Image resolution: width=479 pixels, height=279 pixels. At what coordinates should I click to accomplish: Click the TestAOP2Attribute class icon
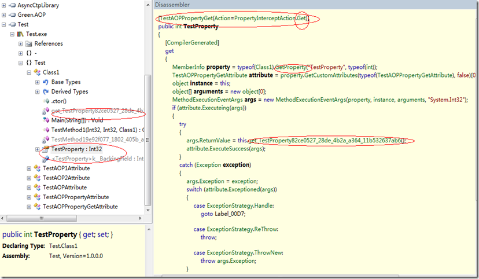(x=37, y=178)
